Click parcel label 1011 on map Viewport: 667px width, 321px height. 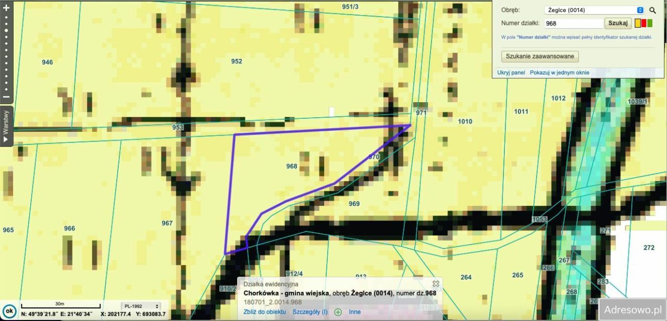[x=521, y=111]
